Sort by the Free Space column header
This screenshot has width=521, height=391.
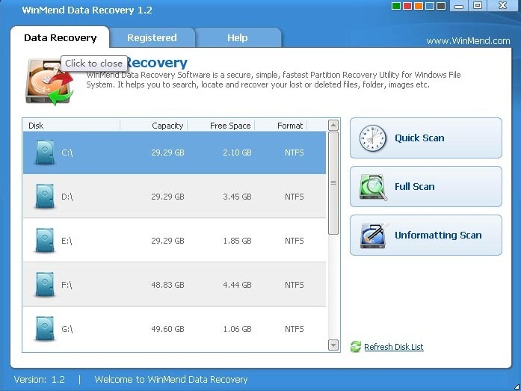(221, 126)
